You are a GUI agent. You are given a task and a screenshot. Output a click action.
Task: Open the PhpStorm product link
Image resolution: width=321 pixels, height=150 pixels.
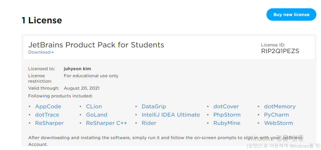227,115
